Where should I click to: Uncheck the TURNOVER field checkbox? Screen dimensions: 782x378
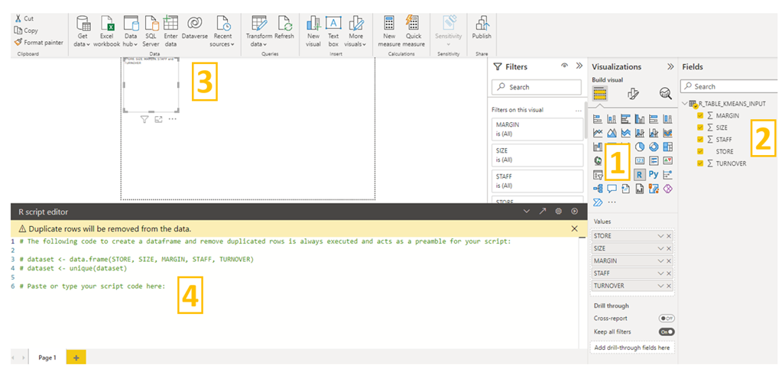[x=700, y=163]
